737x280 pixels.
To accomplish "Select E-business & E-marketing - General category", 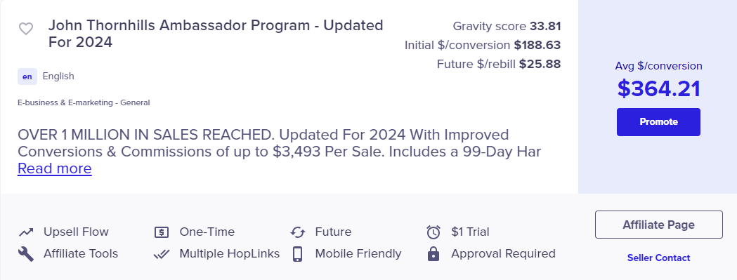I will click(84, 102).
